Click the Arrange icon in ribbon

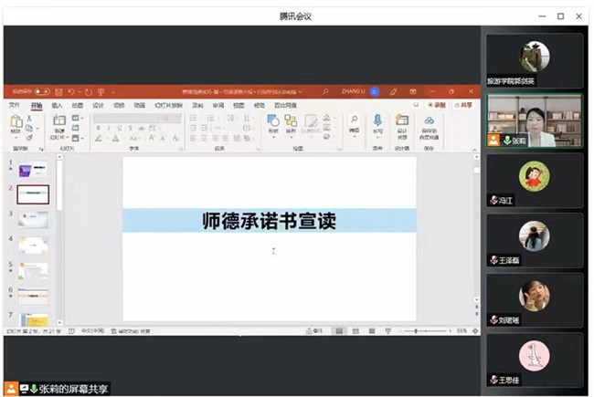[292, 122]
